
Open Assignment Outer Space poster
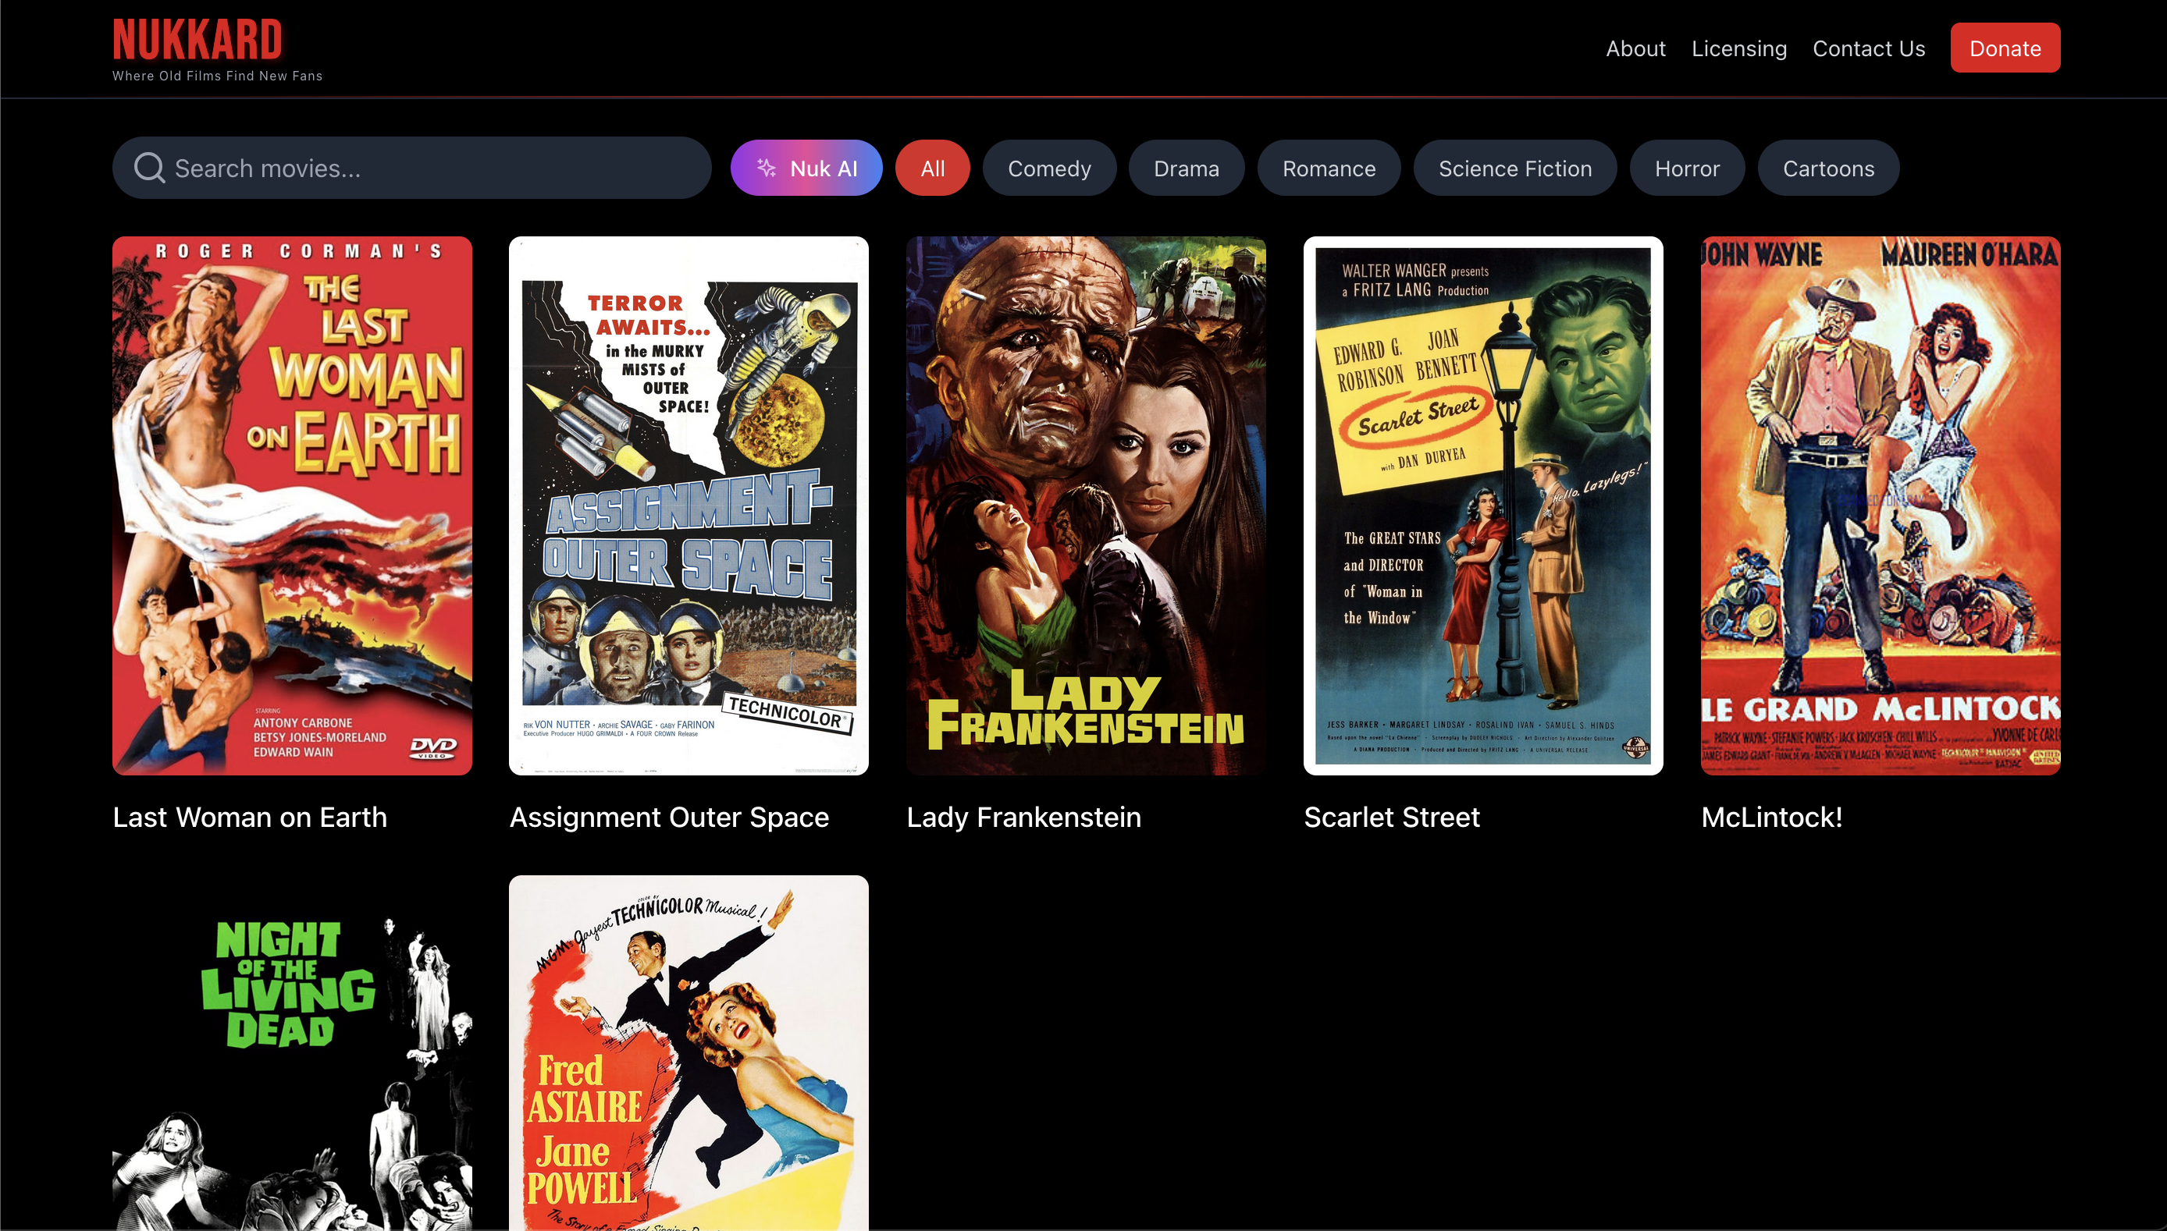point(689,506)
